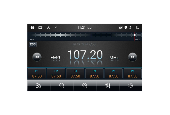Tune to preset P4
This screenshot has width=170, height=115.
(94, 73)
